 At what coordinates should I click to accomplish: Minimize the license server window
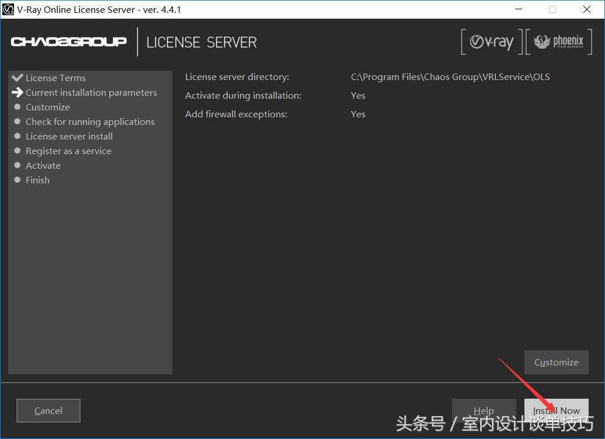click(x=519, y=9)
